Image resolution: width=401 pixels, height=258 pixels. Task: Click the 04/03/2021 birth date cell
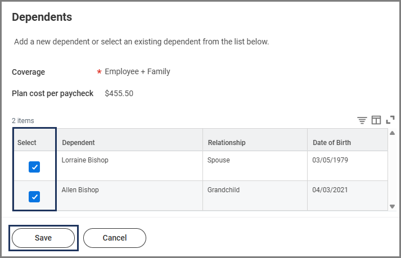point(330,190)
